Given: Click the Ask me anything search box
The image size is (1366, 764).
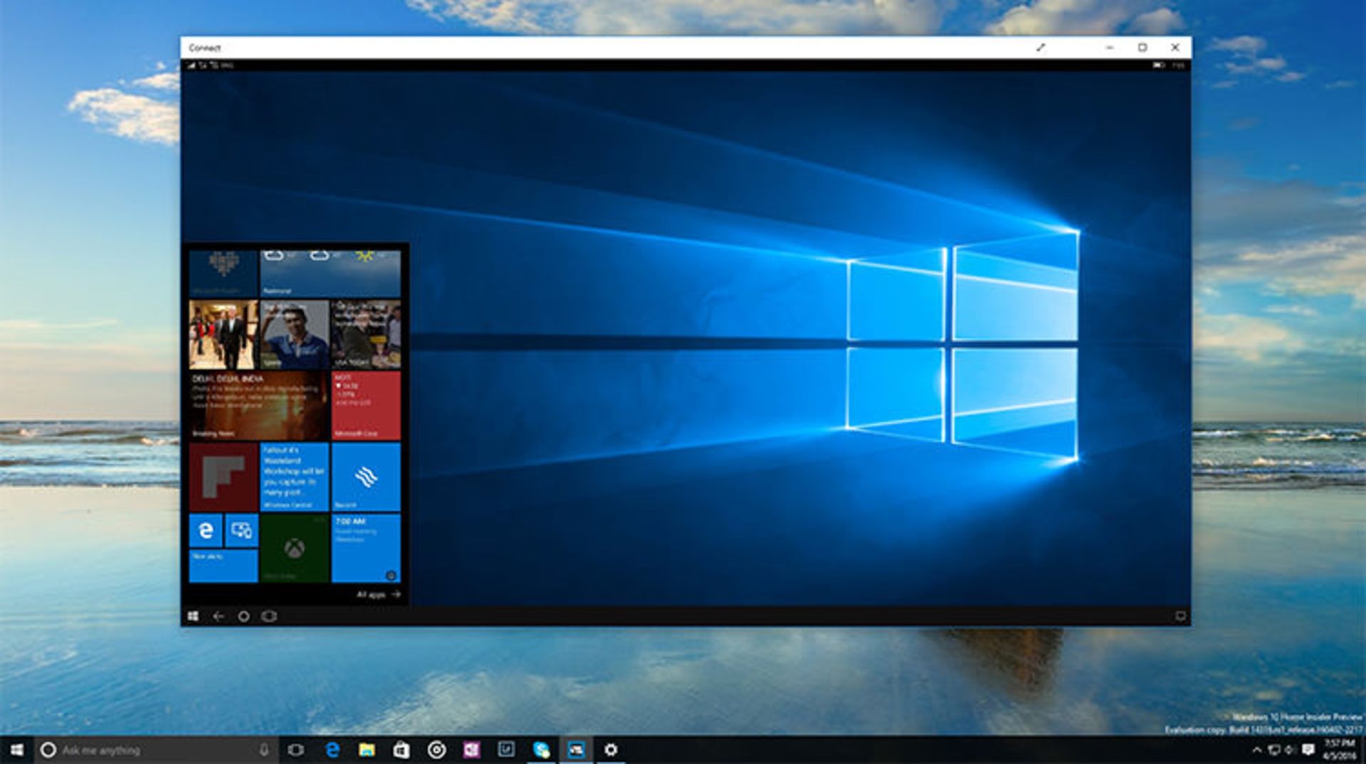Looking at the screenshot, I should pyautogui.click(x=157, y=750).
